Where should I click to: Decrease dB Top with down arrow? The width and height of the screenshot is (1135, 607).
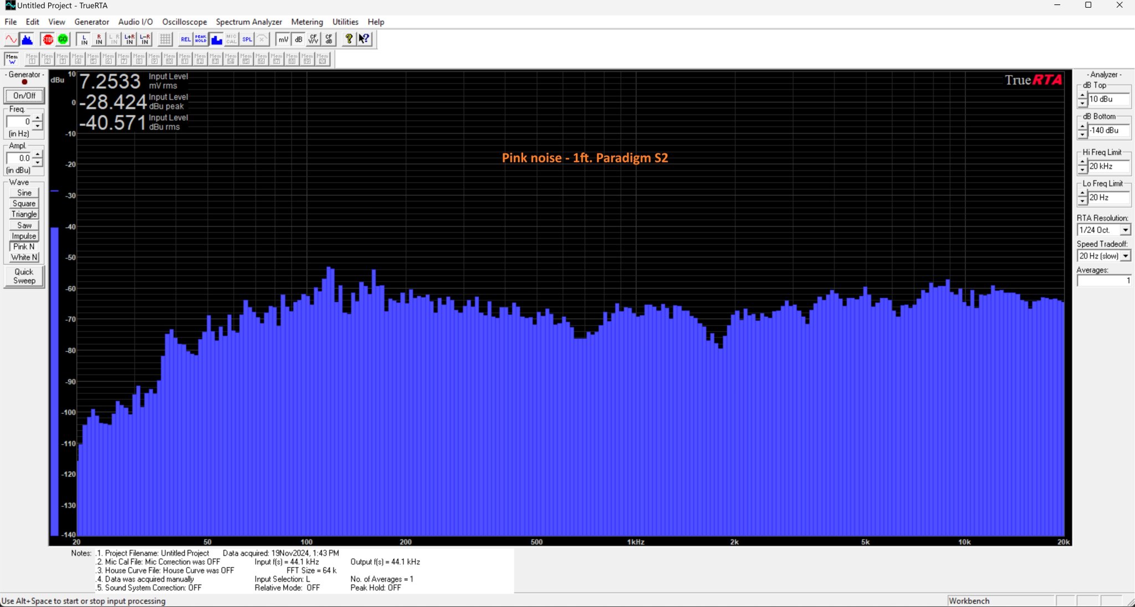[1082, 103]
